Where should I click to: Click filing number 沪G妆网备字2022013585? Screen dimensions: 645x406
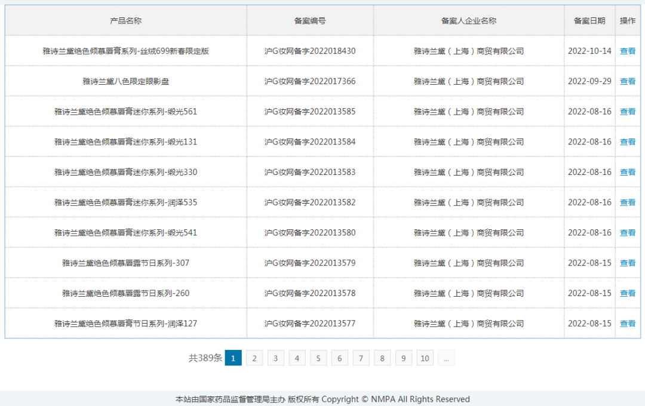pos(310,112)
